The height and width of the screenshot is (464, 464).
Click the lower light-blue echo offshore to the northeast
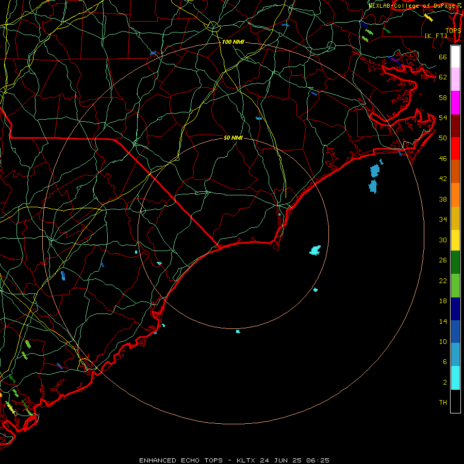tap(373, 187)
